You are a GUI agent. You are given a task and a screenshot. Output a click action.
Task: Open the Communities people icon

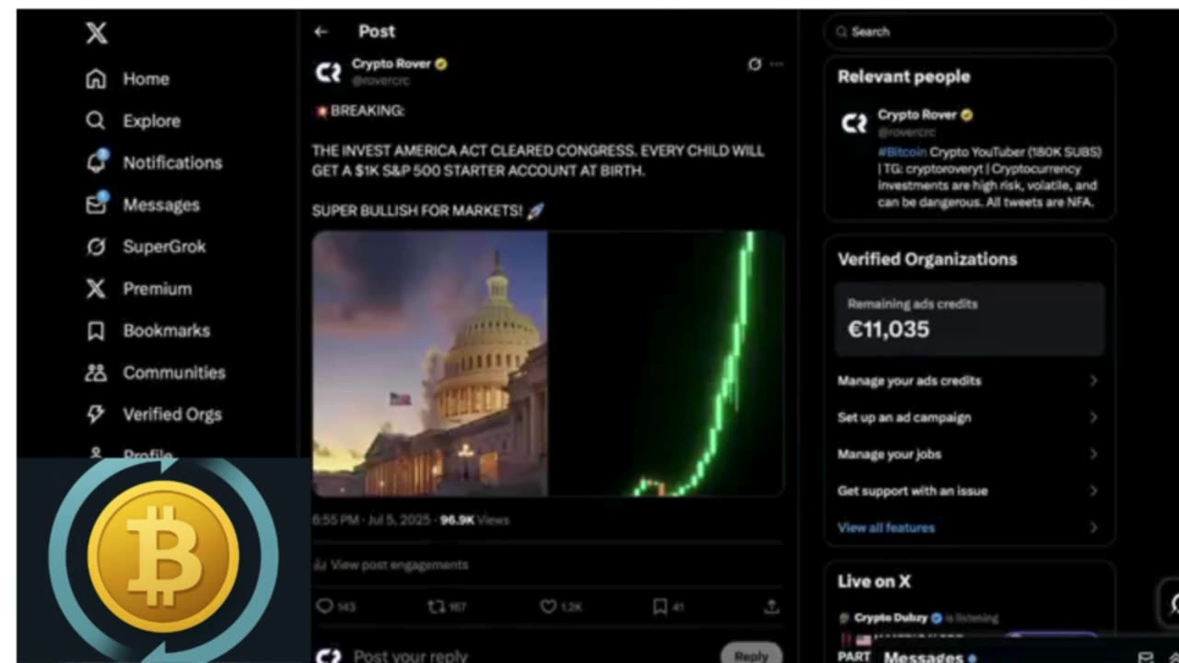(96, 372)
